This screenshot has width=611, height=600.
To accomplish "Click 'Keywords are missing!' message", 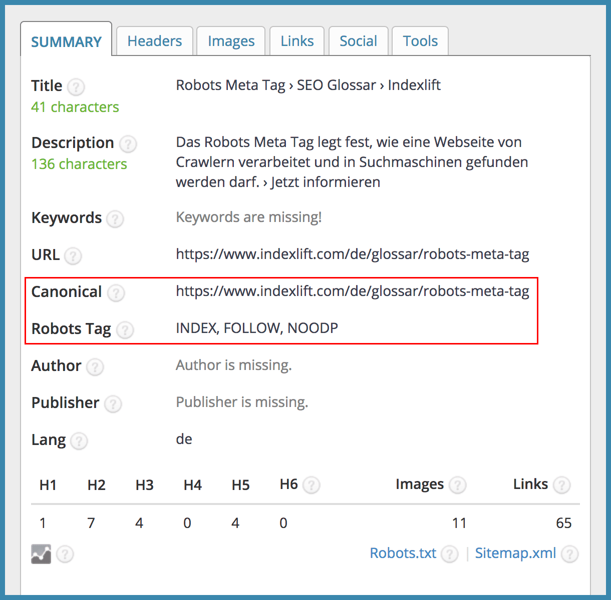I will (x=249, y=217).
